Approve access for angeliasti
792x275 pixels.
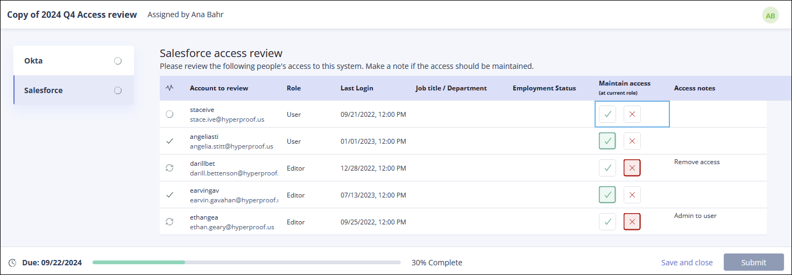607,141
